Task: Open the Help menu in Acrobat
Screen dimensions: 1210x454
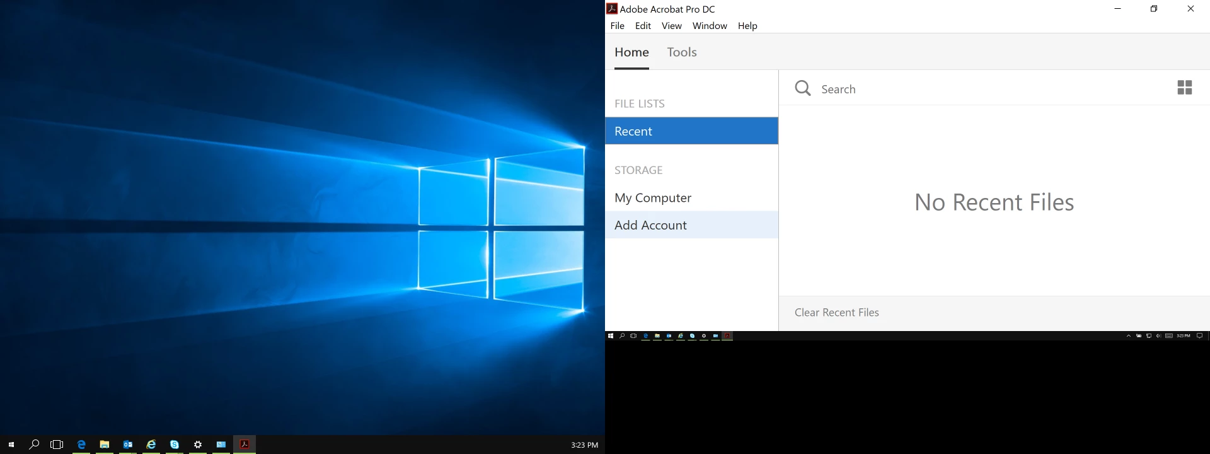Action: [x=747, y=26]
